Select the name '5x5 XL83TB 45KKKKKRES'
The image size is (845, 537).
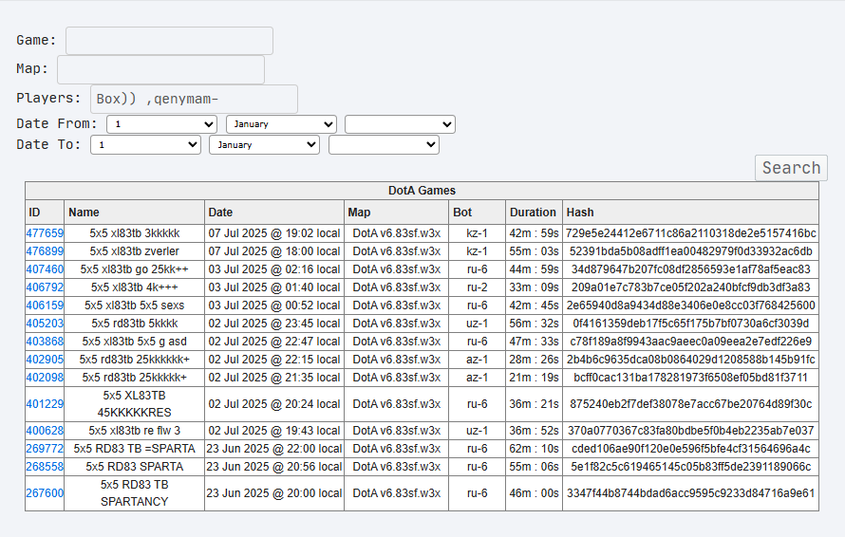(x=135, y=404)
